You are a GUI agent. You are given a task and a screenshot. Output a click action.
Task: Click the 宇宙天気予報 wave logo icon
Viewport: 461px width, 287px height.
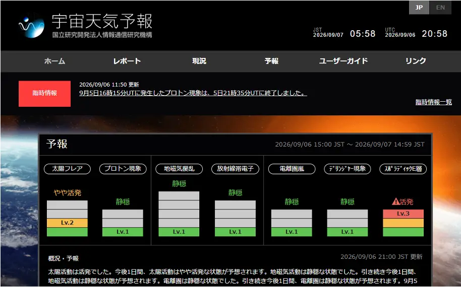point(31,27)
